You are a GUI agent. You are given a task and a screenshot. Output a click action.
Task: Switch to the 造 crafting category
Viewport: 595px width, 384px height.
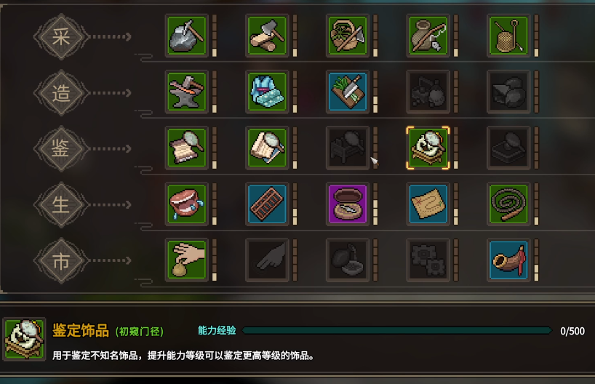[61, 93]
